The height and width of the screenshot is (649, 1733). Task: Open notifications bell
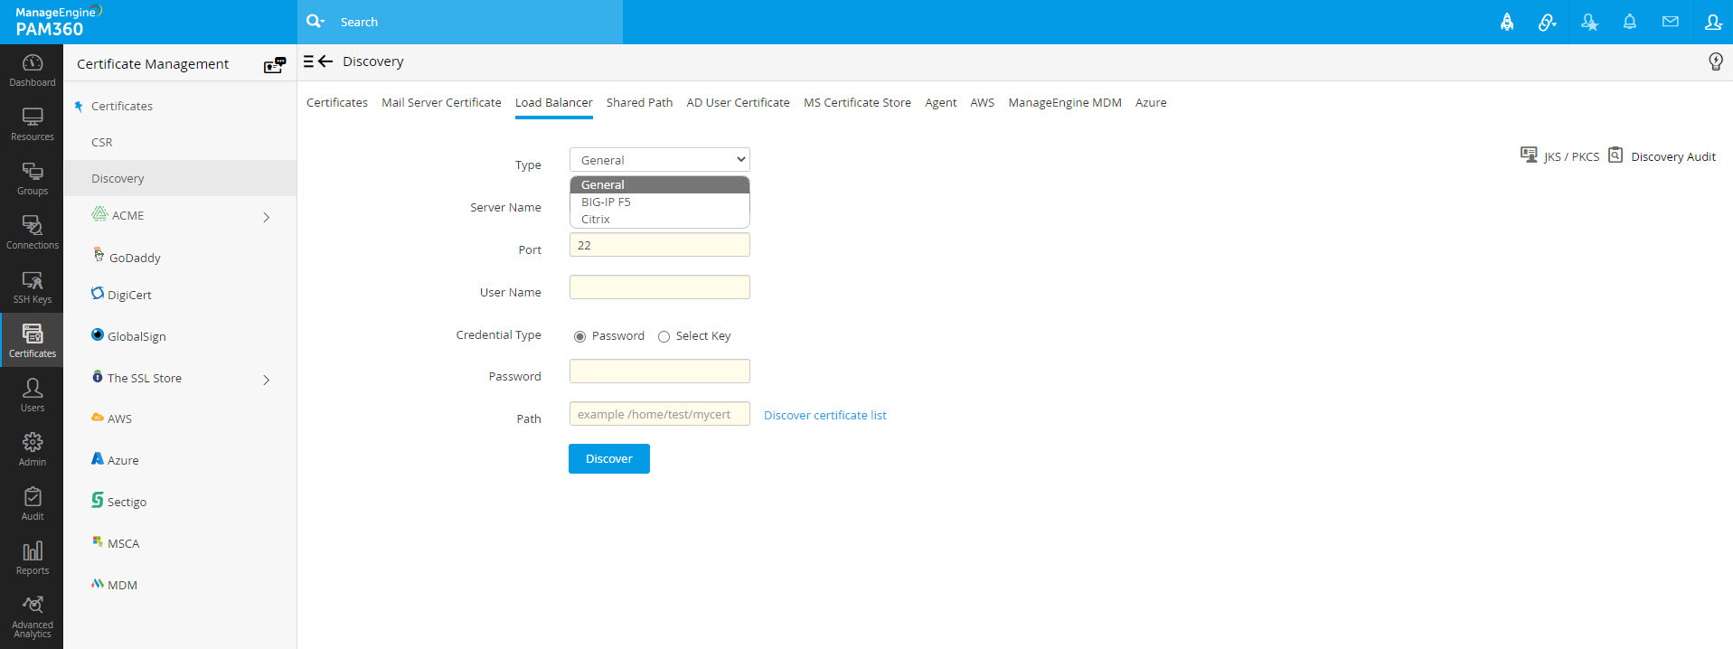tap(1630, 22)
